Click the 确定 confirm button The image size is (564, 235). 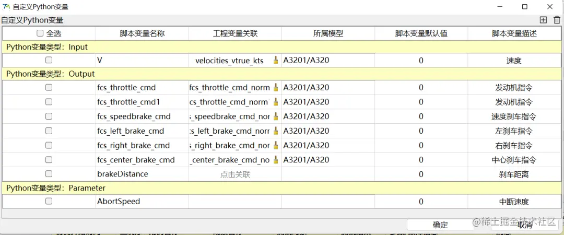point(440,225)
